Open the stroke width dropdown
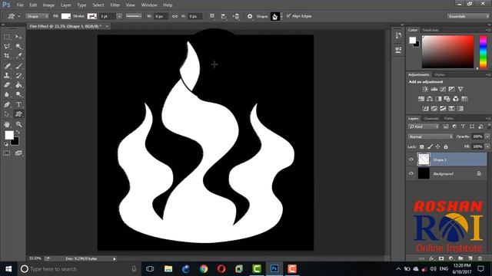 119,16
